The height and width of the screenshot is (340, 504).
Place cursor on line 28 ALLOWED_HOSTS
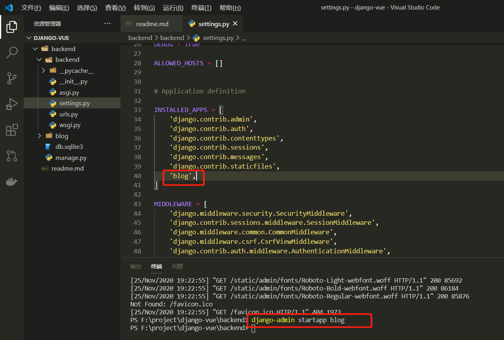(x=188, y=63)
